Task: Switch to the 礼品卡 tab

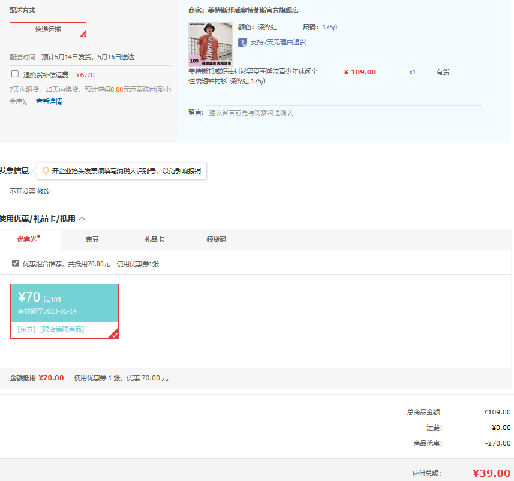Action: (x=154, y=239)
